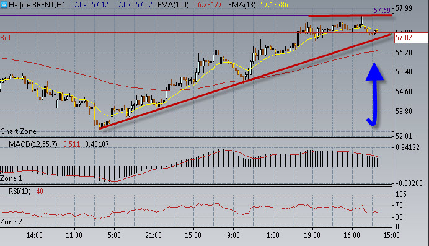Click the 55.40 price scale level
Viewport: 429px width, 246px height.
[404, 72]
